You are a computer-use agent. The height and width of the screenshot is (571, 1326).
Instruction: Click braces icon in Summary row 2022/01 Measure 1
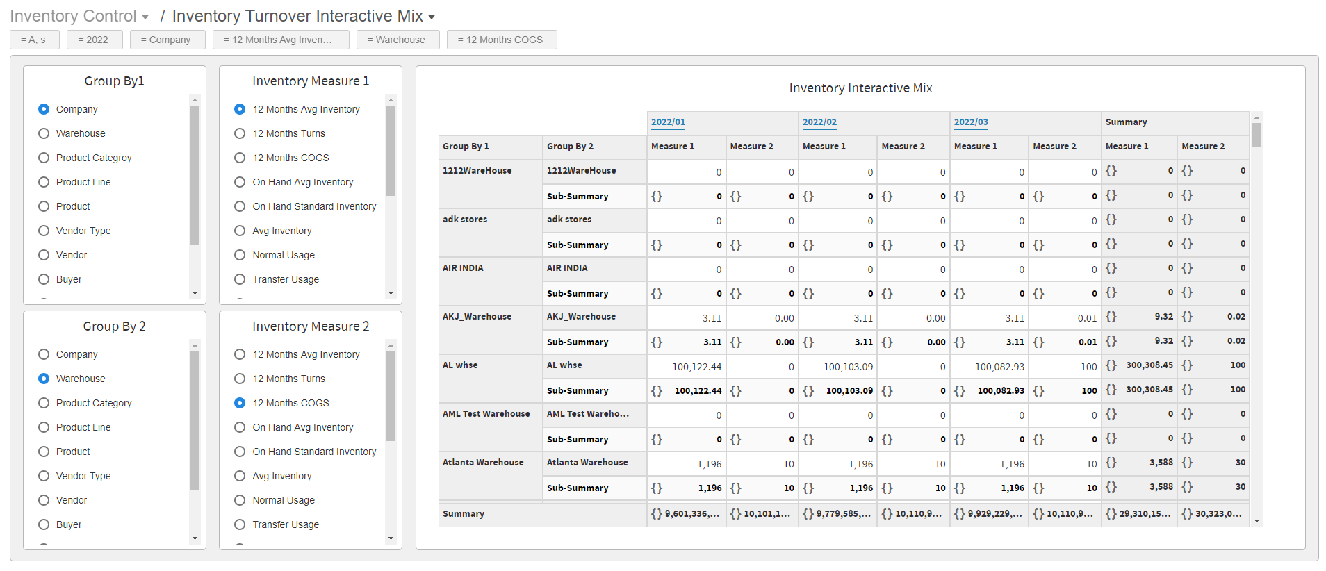[x=657, y=514]
